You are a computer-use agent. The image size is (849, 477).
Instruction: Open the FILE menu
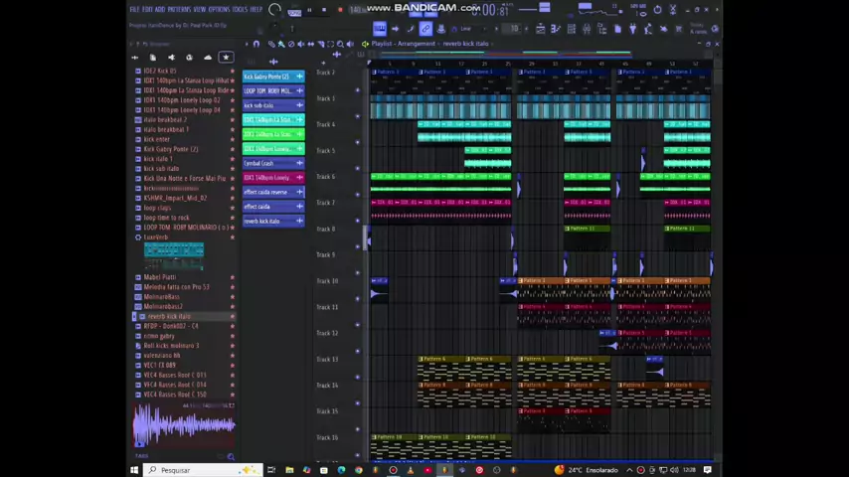click(134, 9)
